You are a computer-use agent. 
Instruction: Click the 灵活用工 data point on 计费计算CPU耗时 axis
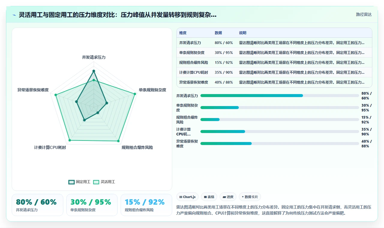pos(70,140)
